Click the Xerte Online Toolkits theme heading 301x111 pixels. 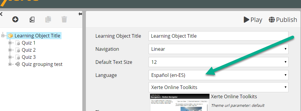tap(234, 96)
